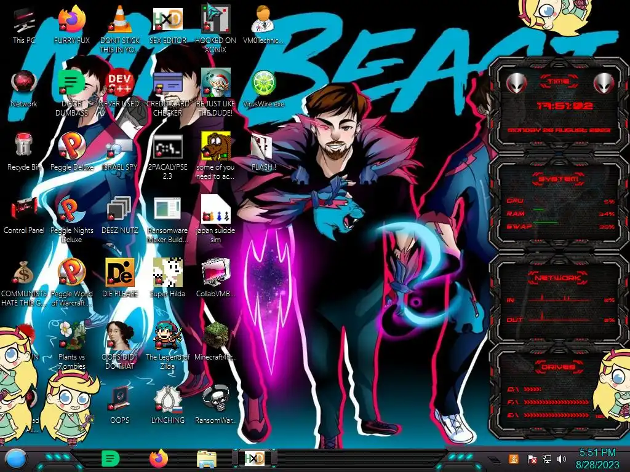Select the DEEZ NUTZ icon
The width and height of the screenshot is (630, 472).
(x=120, y=210)
